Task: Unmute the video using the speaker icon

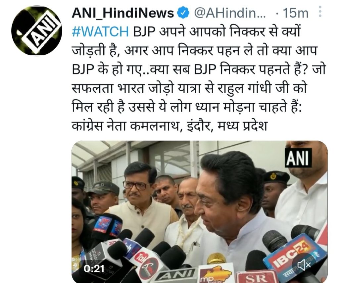Action: click(304, 264)
